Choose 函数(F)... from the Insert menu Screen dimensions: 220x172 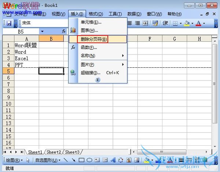(98, 48)
